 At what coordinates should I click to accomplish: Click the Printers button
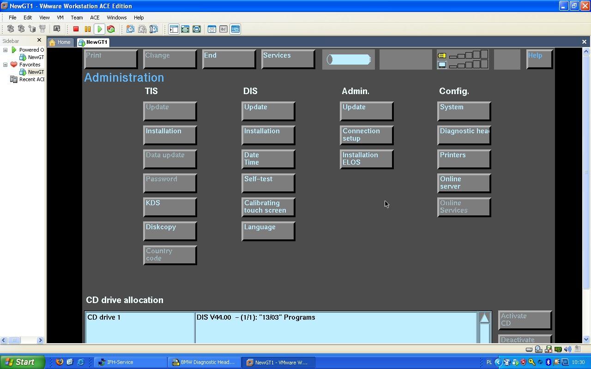(x=464, y=159)
